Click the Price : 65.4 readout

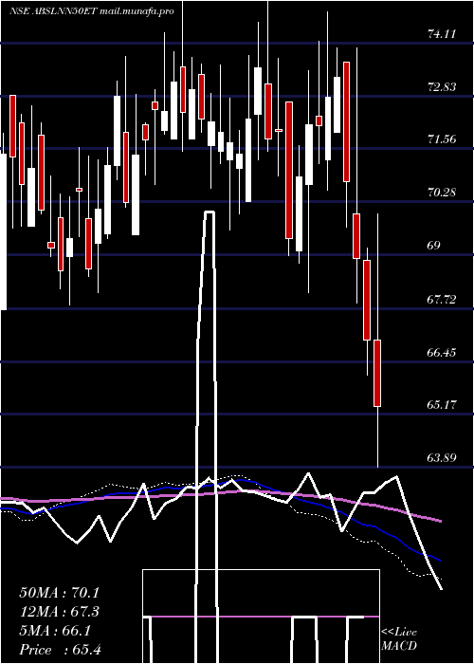click(60, 650)
